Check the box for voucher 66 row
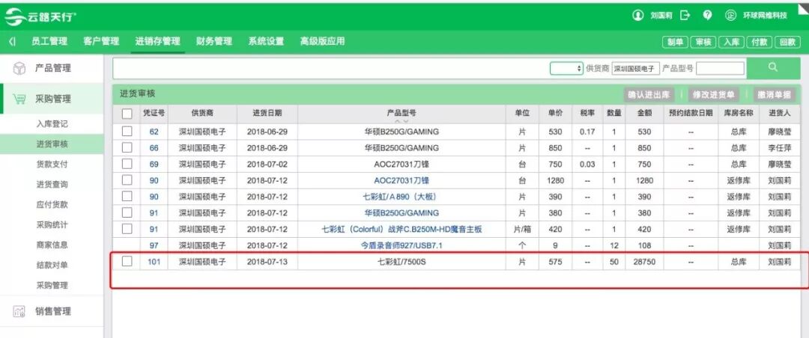 [127, 148]
